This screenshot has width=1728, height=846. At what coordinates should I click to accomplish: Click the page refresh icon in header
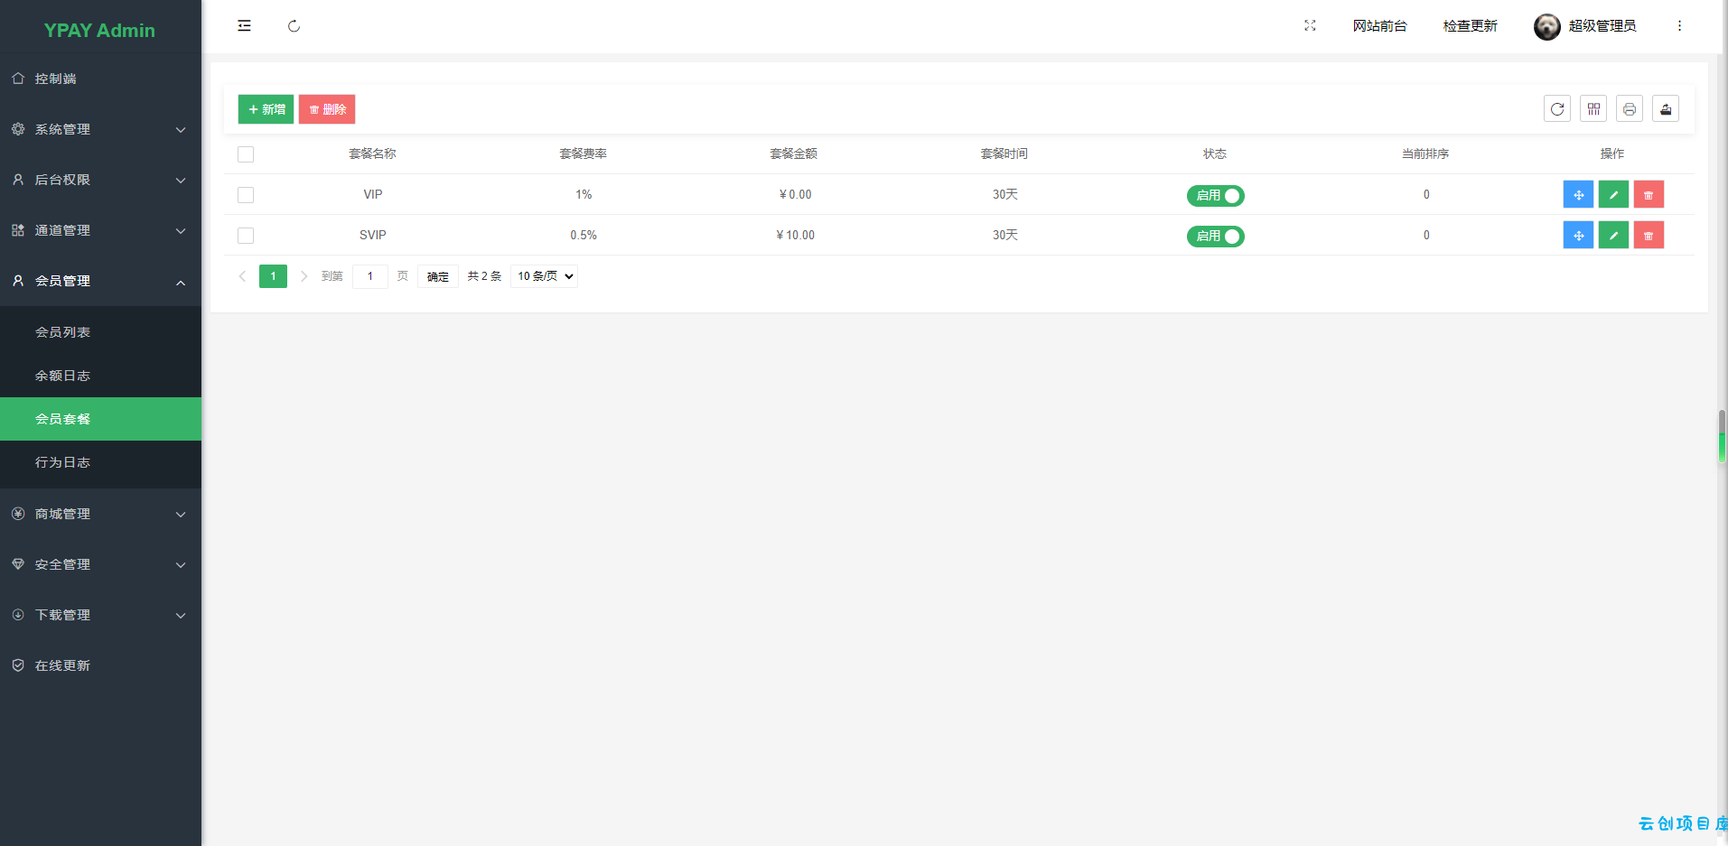point(294,26)
